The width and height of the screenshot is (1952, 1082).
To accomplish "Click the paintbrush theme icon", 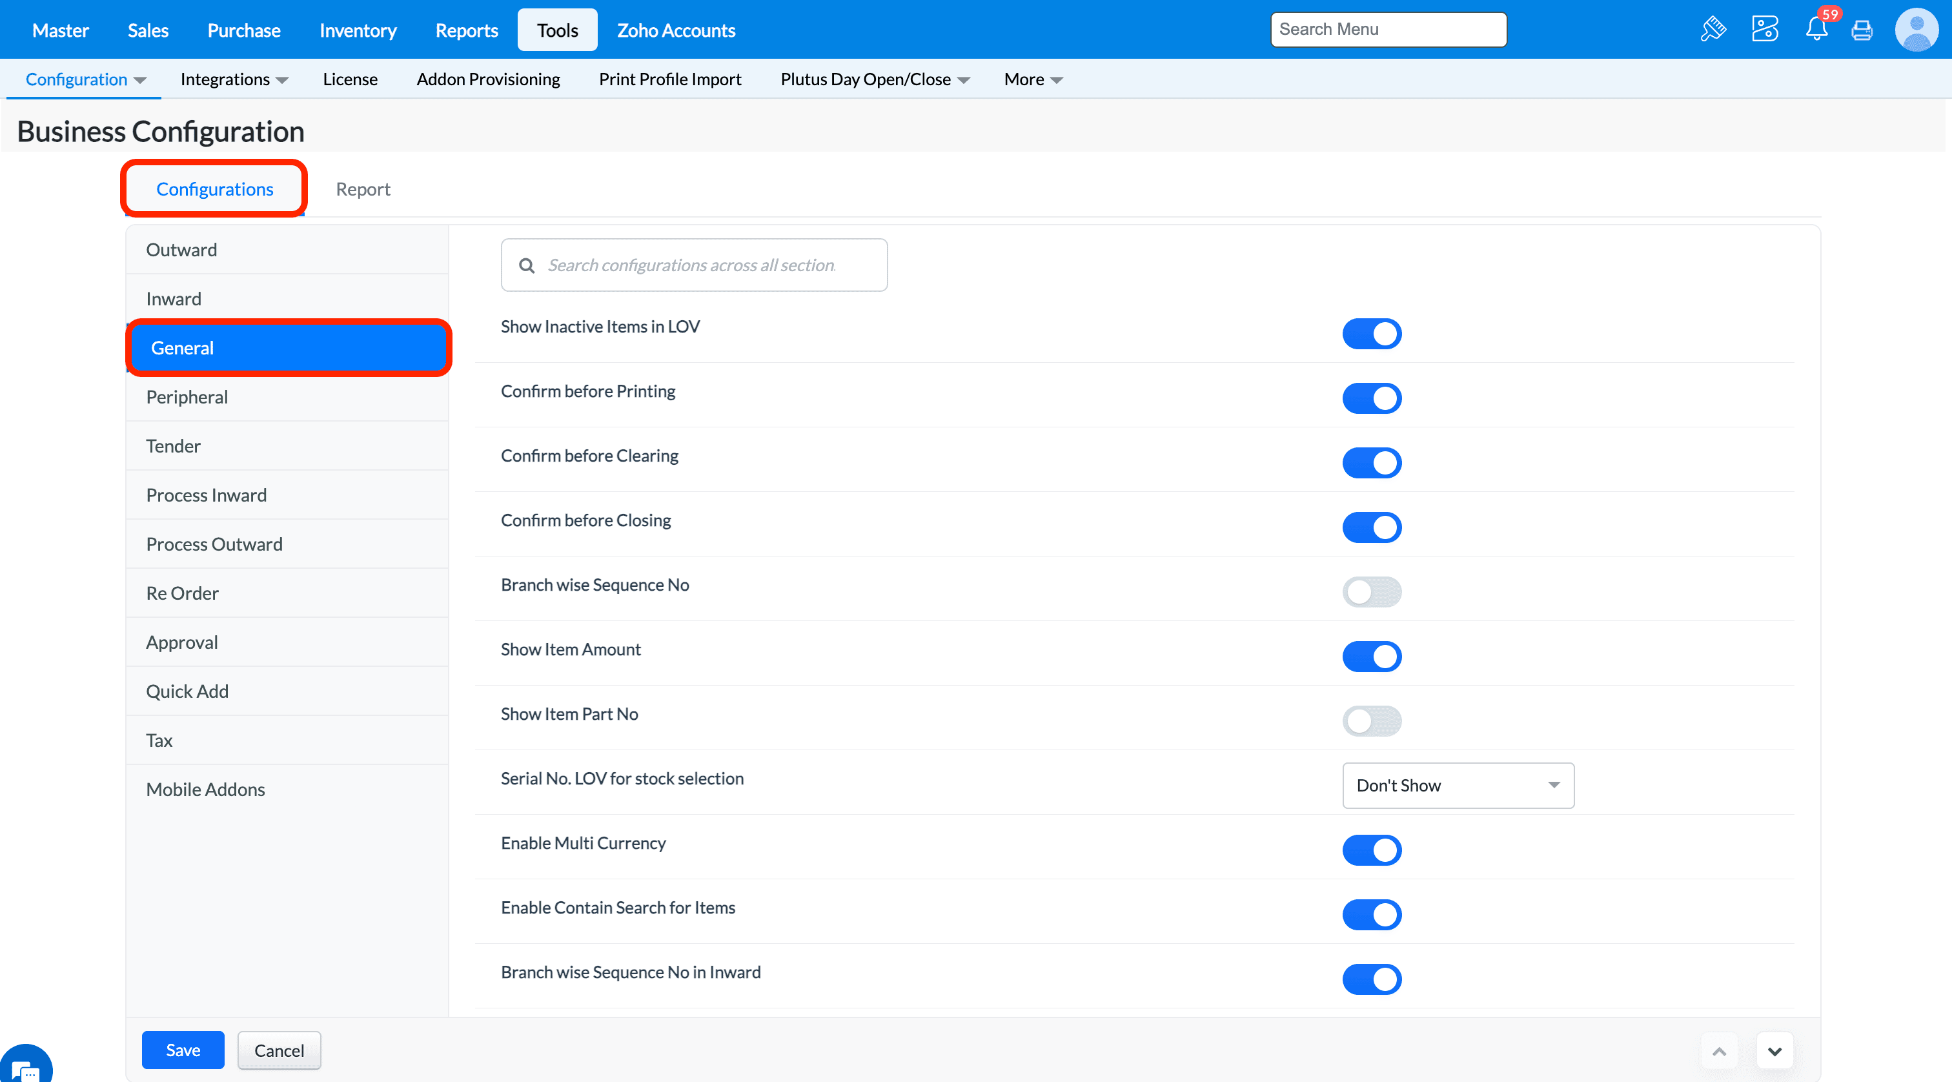I will (1713, 30).
